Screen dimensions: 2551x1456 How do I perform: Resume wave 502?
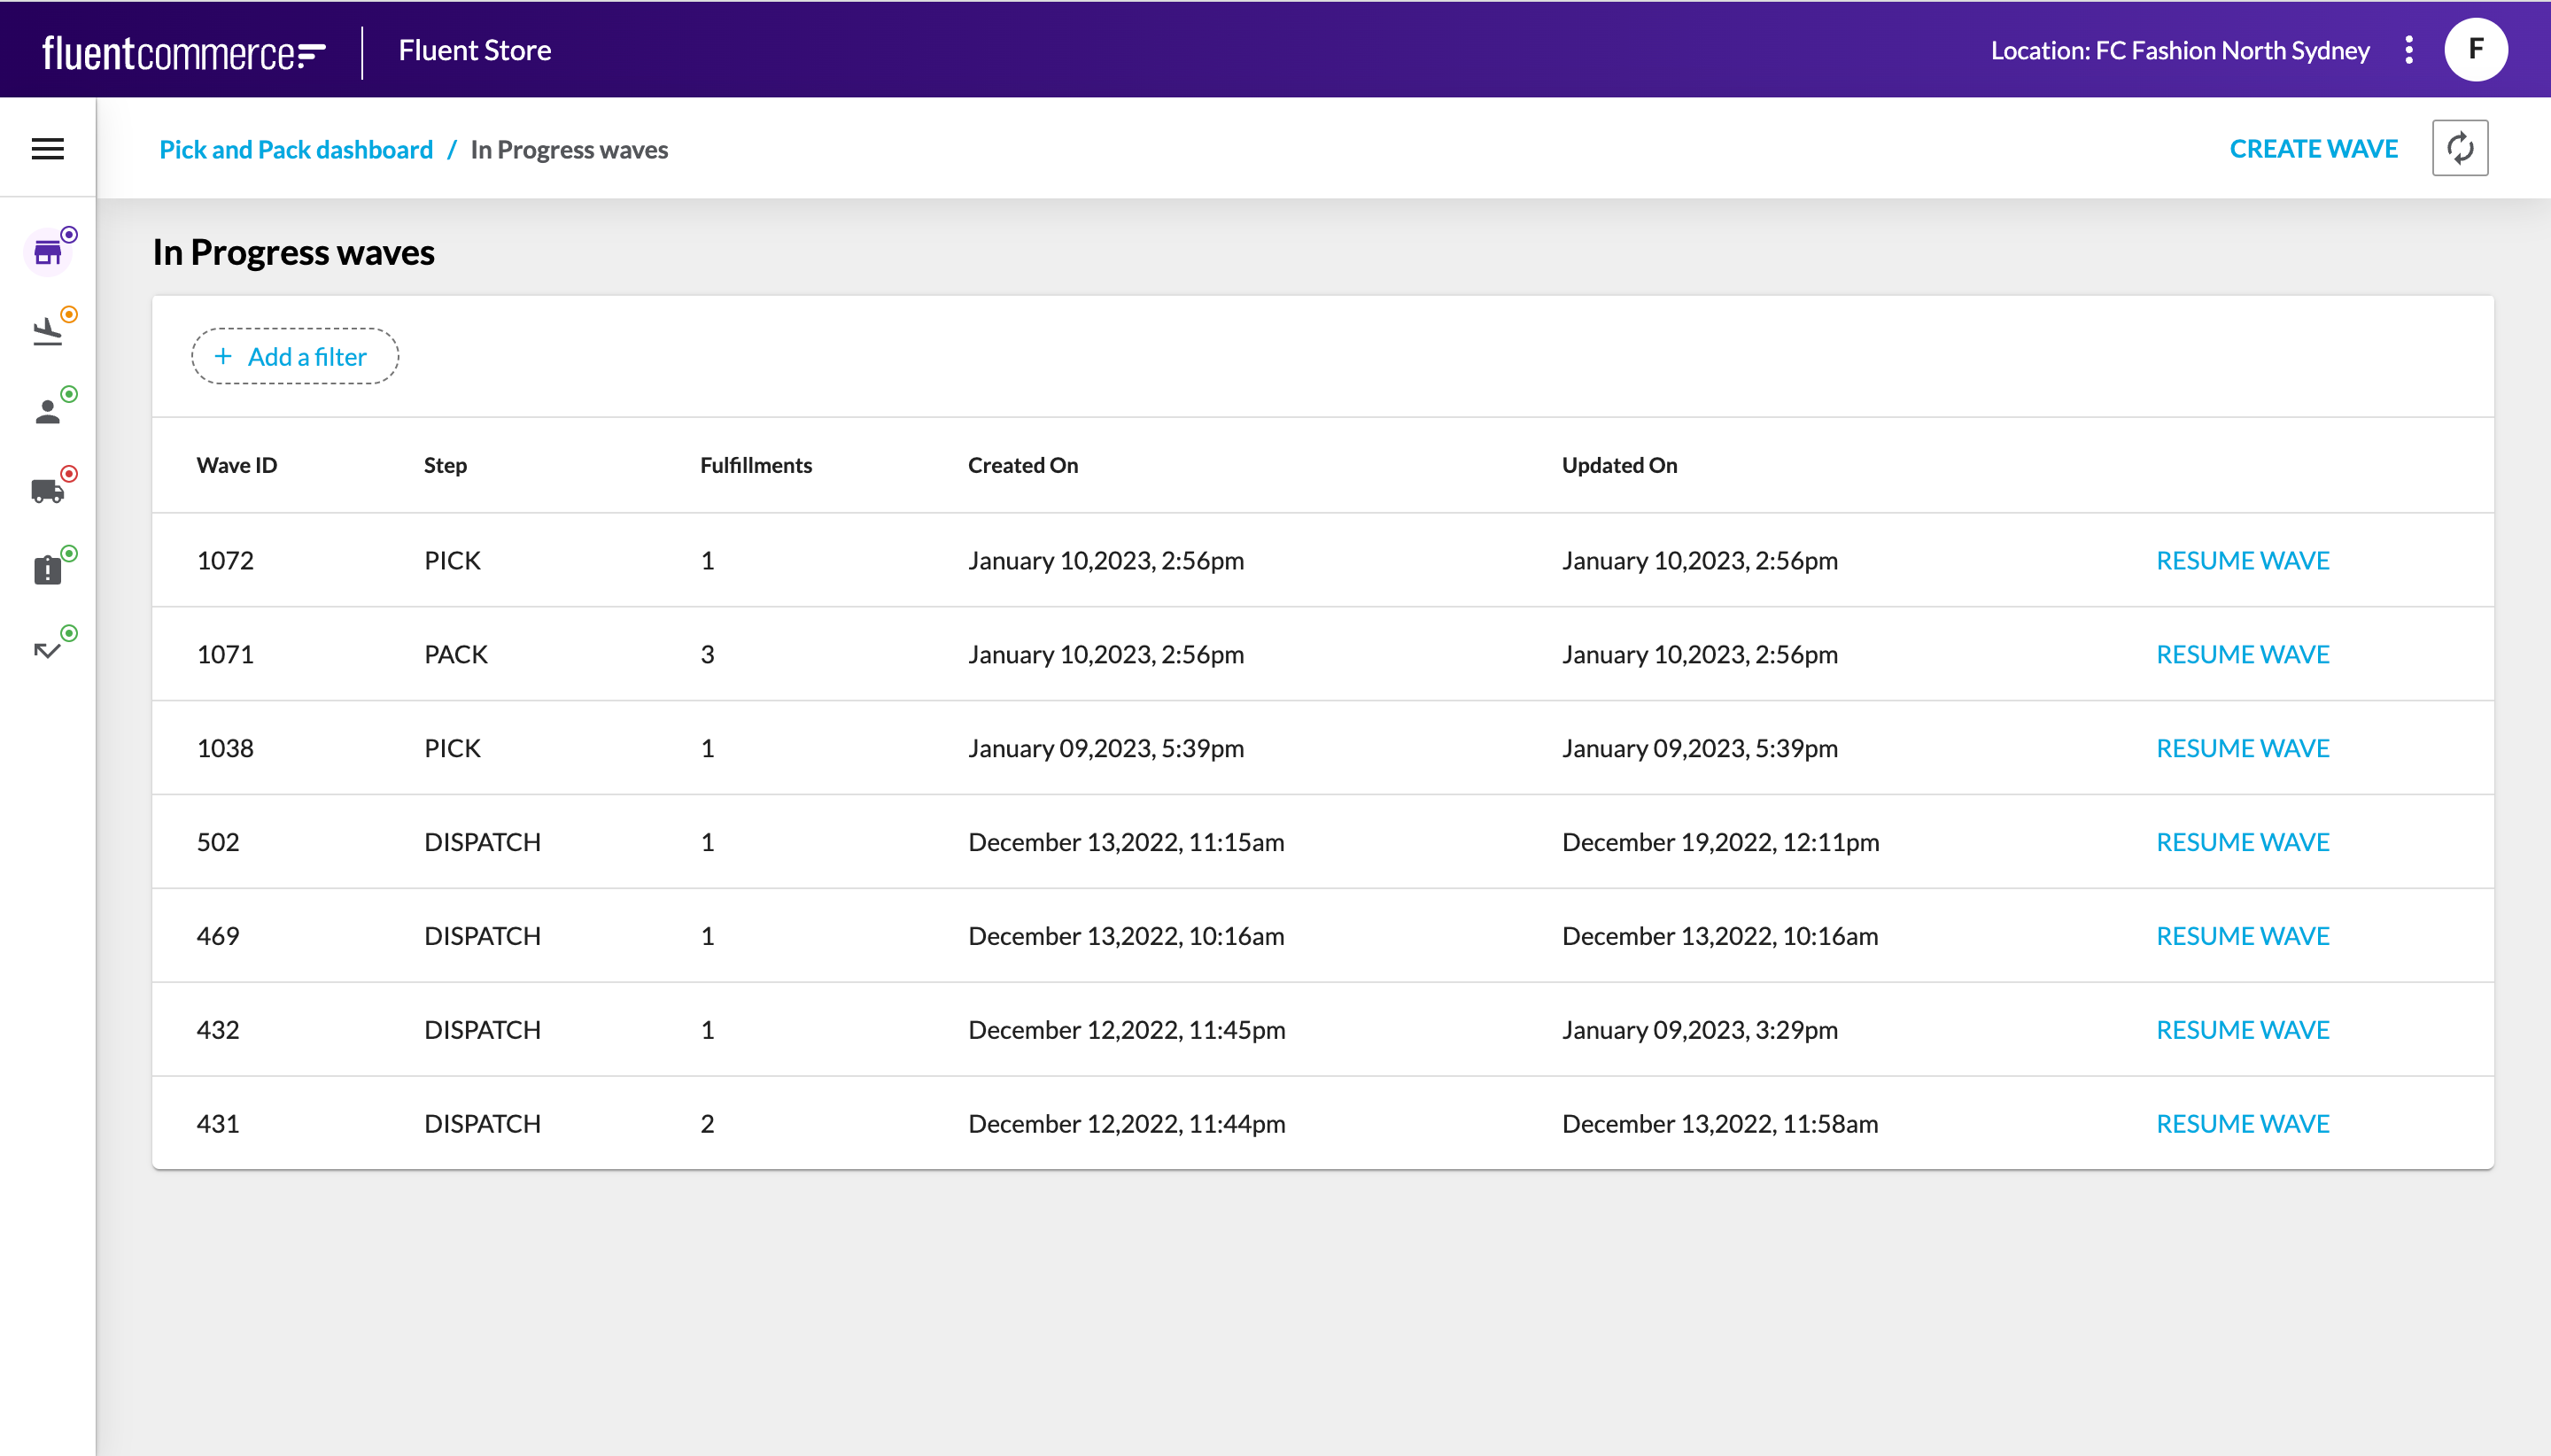point(2242,842)
